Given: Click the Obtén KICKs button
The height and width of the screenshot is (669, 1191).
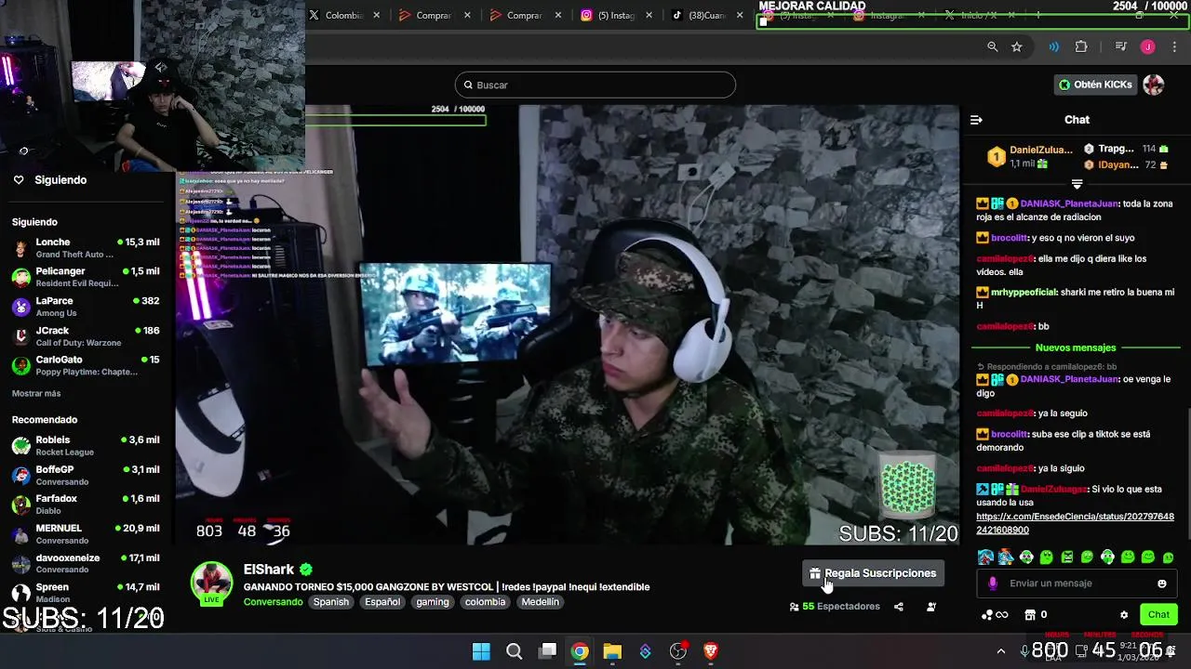Looking at the screenshot, I should [x=1095, y=85].
